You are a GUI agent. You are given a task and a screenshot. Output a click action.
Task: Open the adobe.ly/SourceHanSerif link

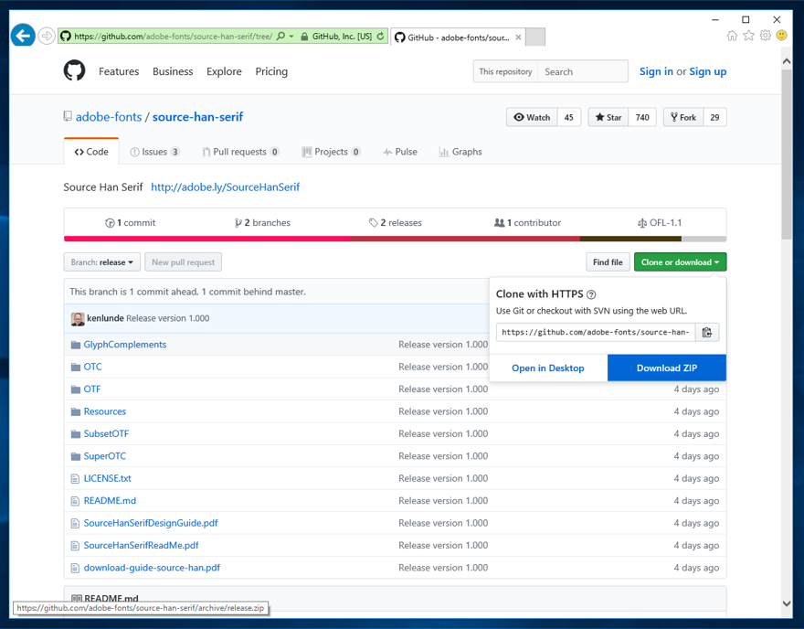(x=225, y=187)
